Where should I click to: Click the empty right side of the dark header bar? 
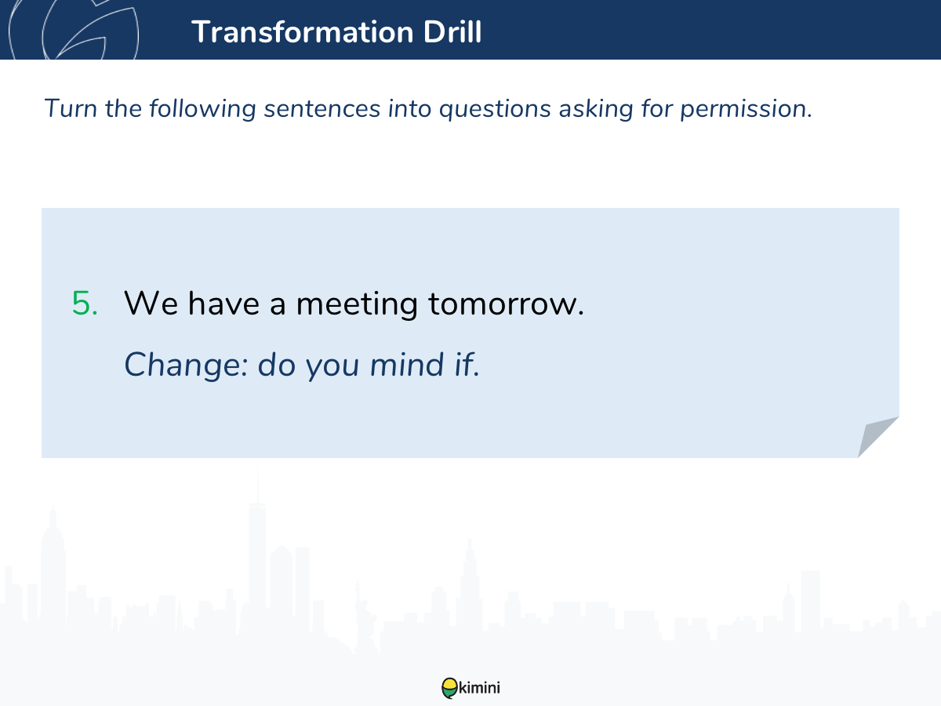[745, 31]
